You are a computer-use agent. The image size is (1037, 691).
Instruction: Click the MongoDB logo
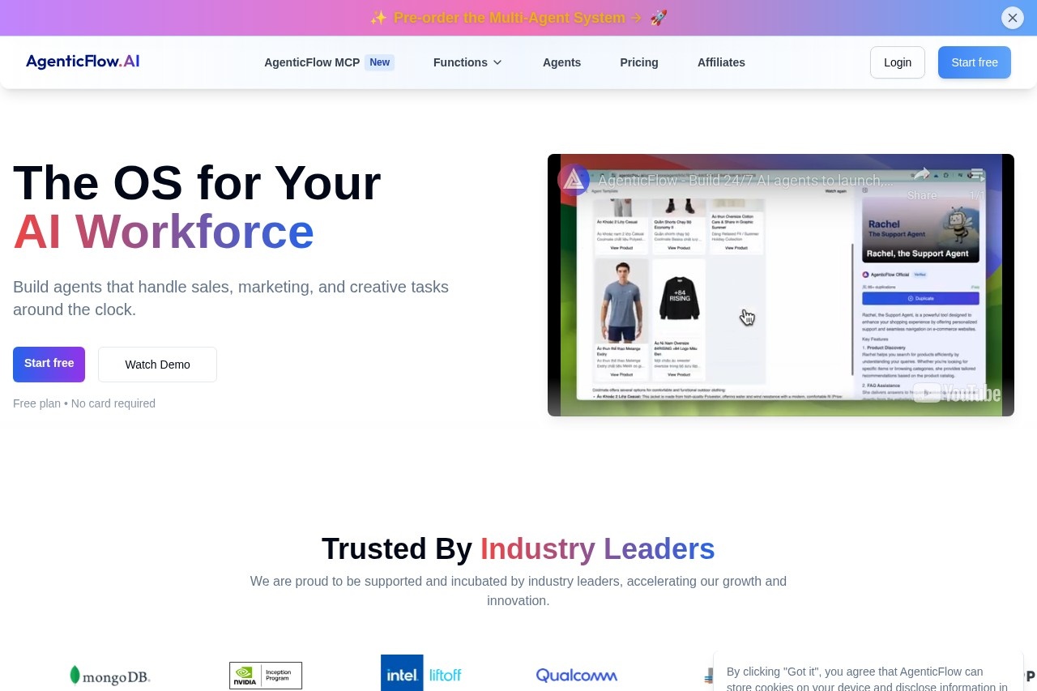[110, 675]
